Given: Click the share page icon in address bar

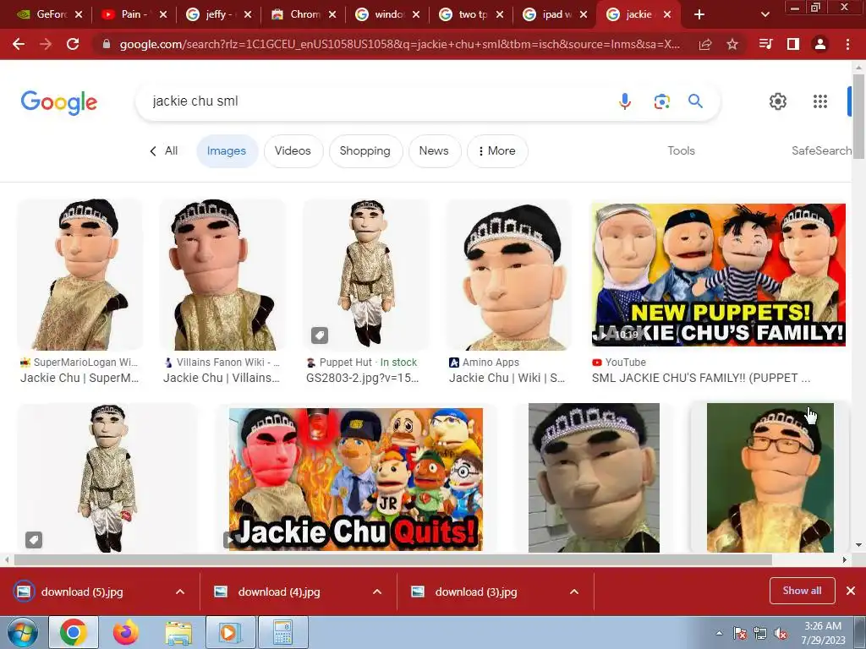Looking at the screenshot, I should click(705, 44).
